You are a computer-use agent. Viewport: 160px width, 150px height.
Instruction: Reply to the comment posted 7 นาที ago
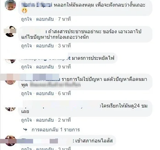pyautogui.click(x=45, y=19)
